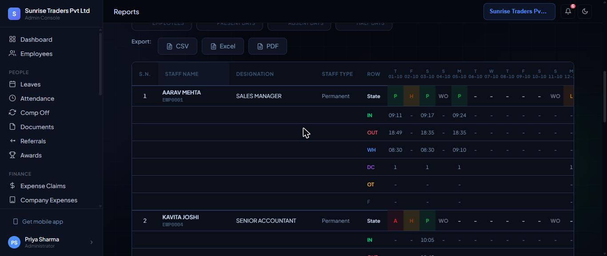Click the Awards trophy icon
Viewport: 607px width, 256px height.
click(12, 155)
